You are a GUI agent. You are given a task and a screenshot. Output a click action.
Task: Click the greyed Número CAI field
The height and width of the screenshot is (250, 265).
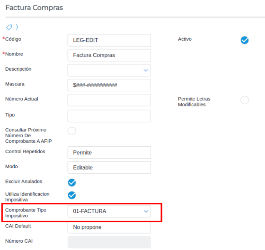(109, 242)
